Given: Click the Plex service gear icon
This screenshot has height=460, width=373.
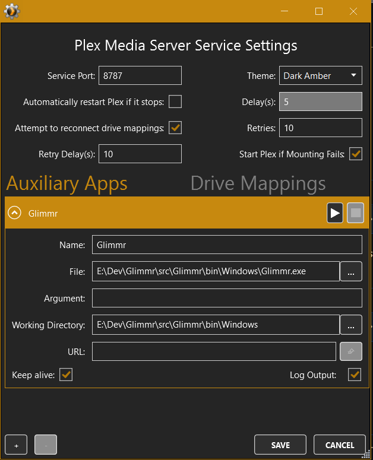Looking at the screenshot, I should click(12, 11).
